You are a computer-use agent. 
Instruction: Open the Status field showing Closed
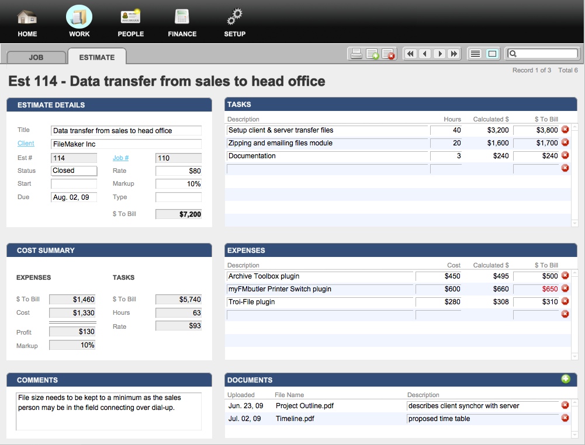click(74, 171)
